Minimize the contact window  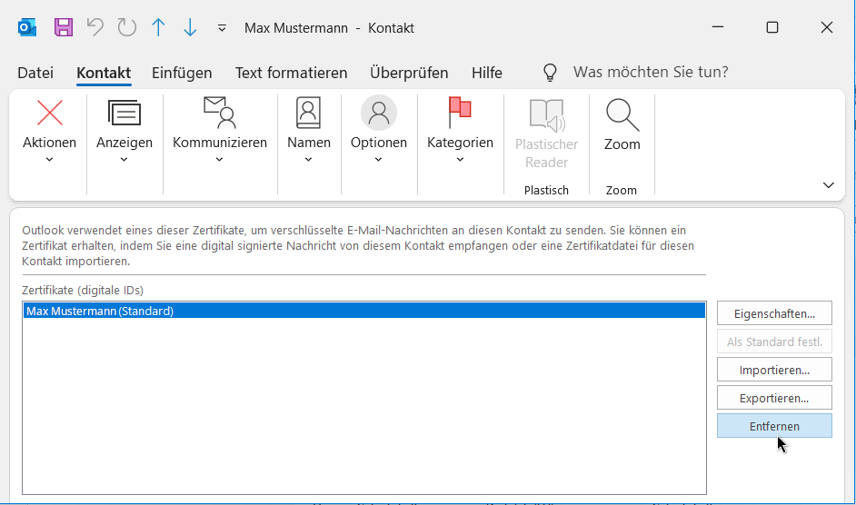click(x=718, y=27)
